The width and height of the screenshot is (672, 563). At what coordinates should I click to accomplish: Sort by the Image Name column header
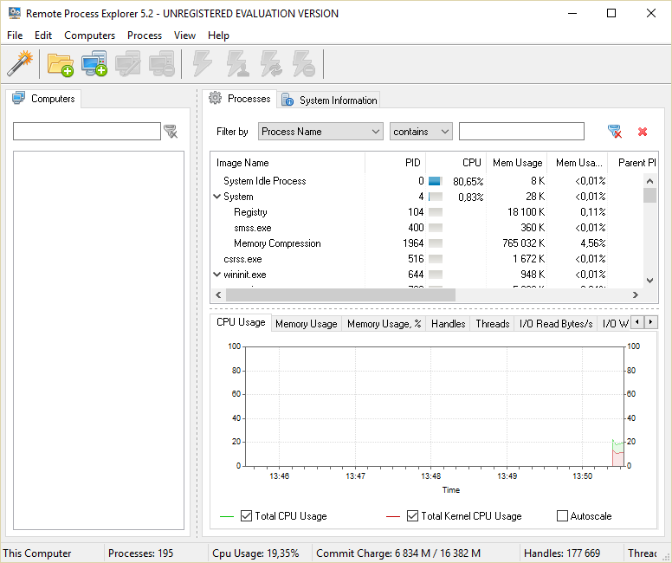point(288,163)
